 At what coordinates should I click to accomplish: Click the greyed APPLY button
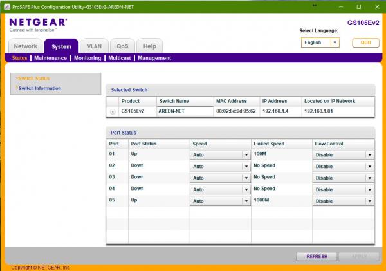click(359, 256)
